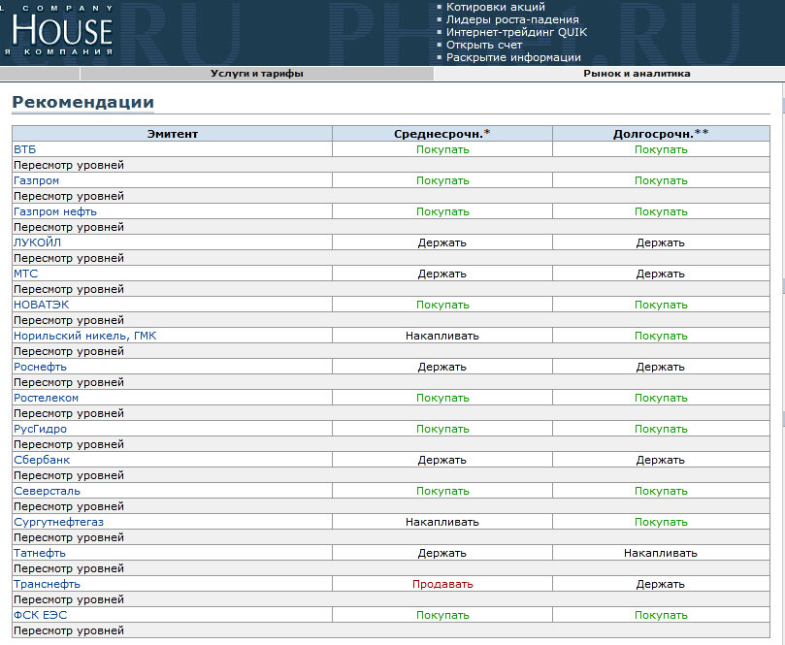Open Лидеры роста-падения link
Screen dimensions: 785x645
(512, 19)
